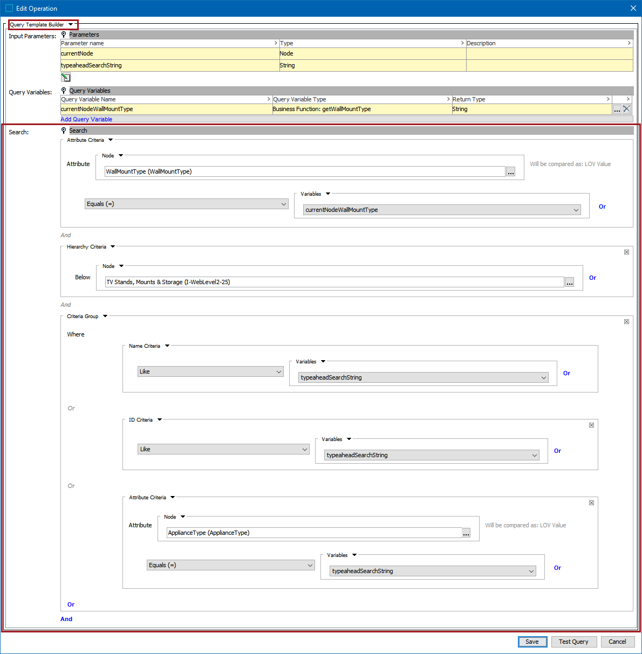Open Like operator dropdown in ID Criteria
This screenshot has width=642, height=654.
pyautogui.click(x=223, y=449)
